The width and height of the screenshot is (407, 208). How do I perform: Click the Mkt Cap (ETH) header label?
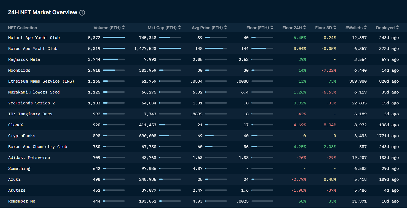click(x=162, y=28)
